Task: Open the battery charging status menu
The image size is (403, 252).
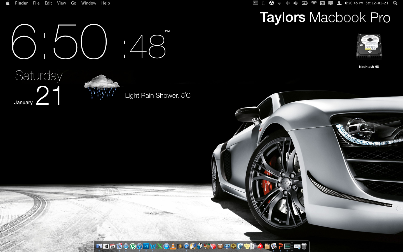Action: [x=305, y=3]
